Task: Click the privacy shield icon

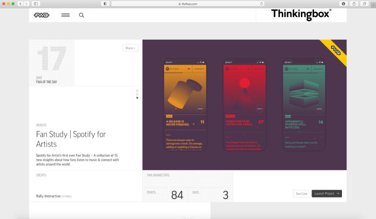Action: [105, 4]
